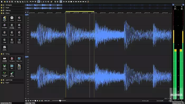Viewport: 185px width, 104px height.
Task: Select the Magnify zoom tool in toolbar
Action: pyautogui.click(x=41, y=2)
